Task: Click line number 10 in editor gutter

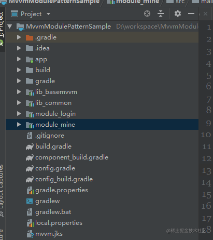Action: [206, 135]
